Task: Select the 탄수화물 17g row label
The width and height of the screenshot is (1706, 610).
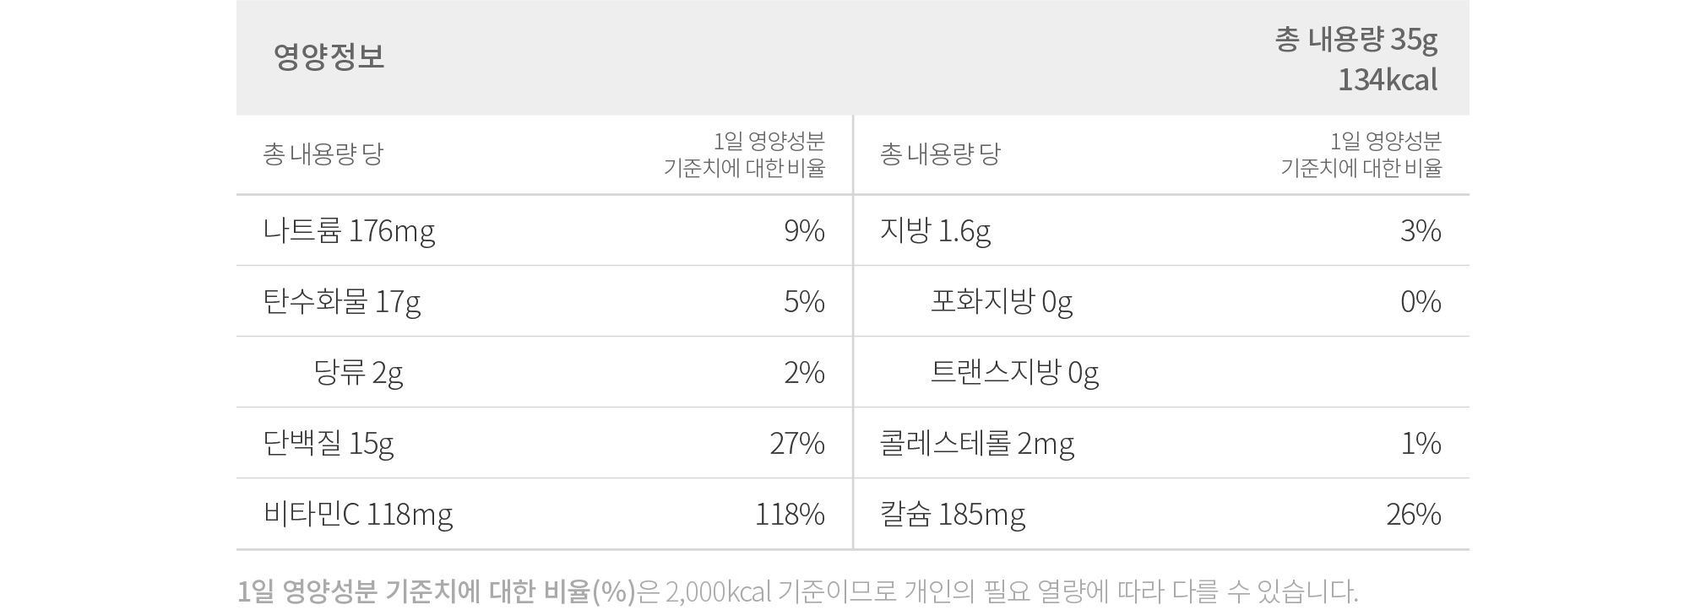Action: tap(342, 301)
